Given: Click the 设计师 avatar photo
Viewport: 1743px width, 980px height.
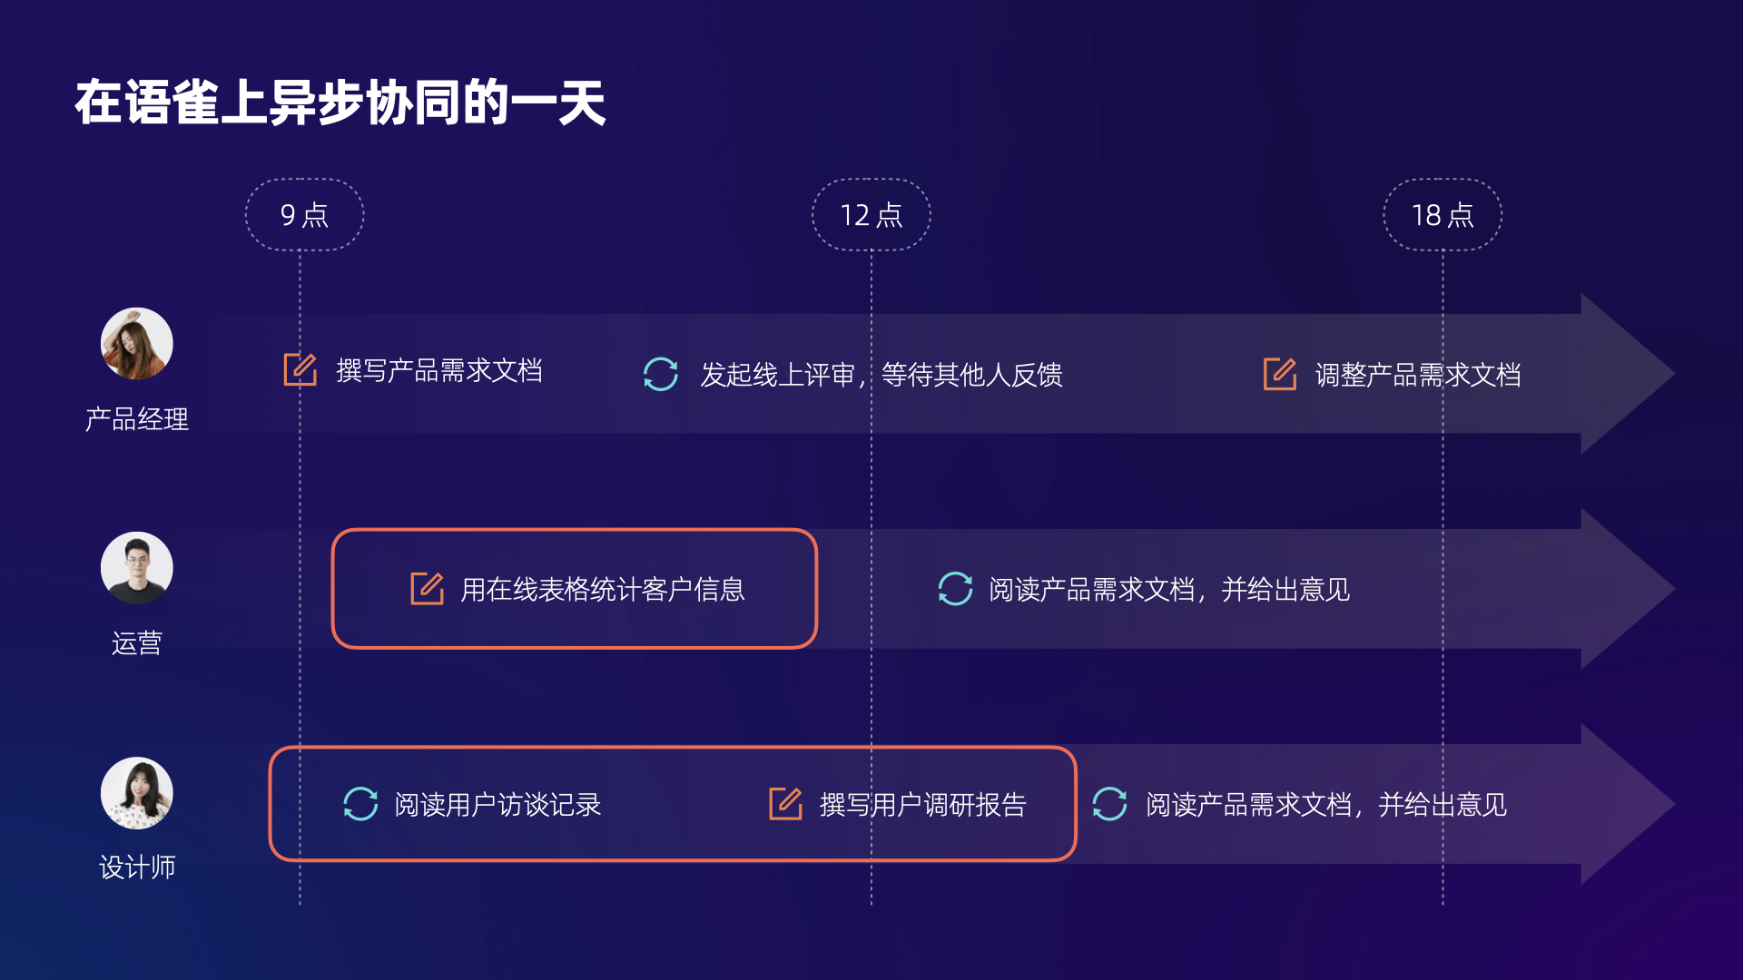Looking at the screenshot, I should point(136,793).
